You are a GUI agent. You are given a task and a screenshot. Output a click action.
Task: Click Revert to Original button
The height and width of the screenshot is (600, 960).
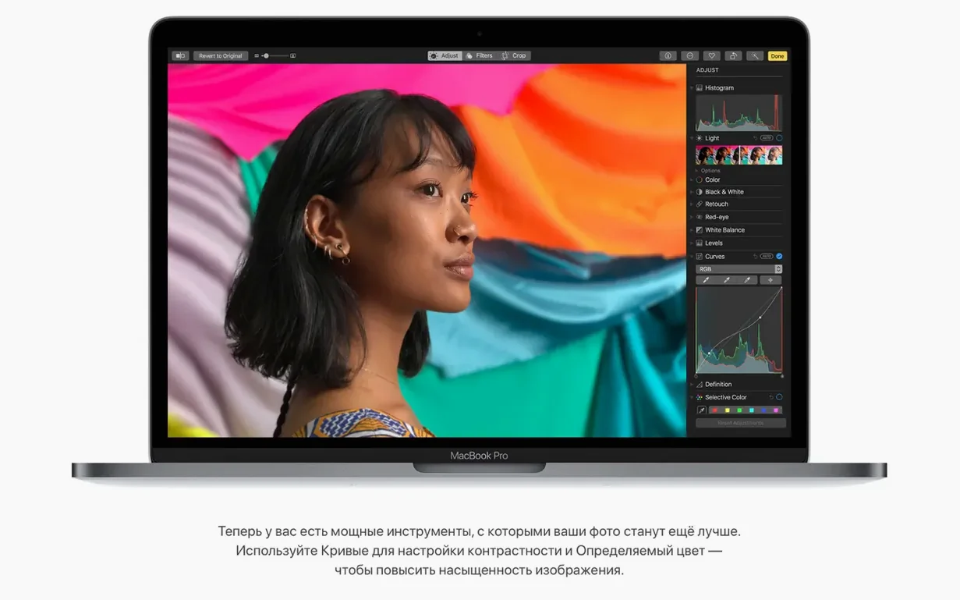point(221,56)
